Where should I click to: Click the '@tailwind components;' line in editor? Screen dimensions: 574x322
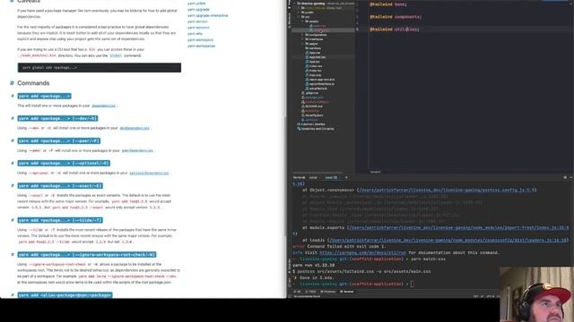[x=396, y=17]
